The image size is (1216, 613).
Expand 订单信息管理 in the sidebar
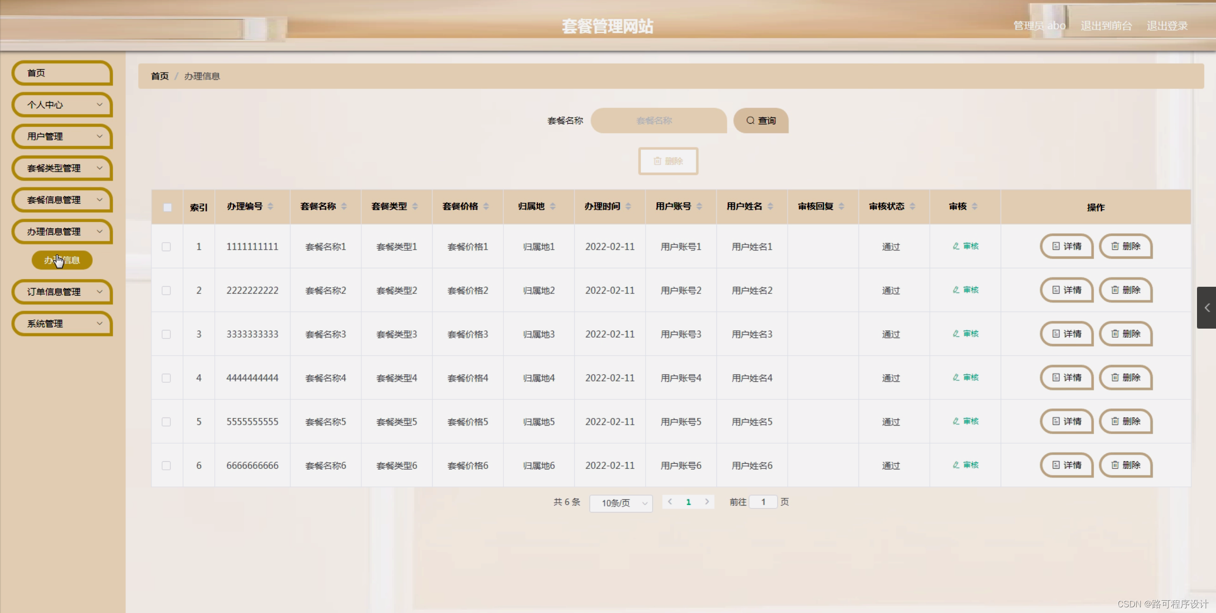62,292
